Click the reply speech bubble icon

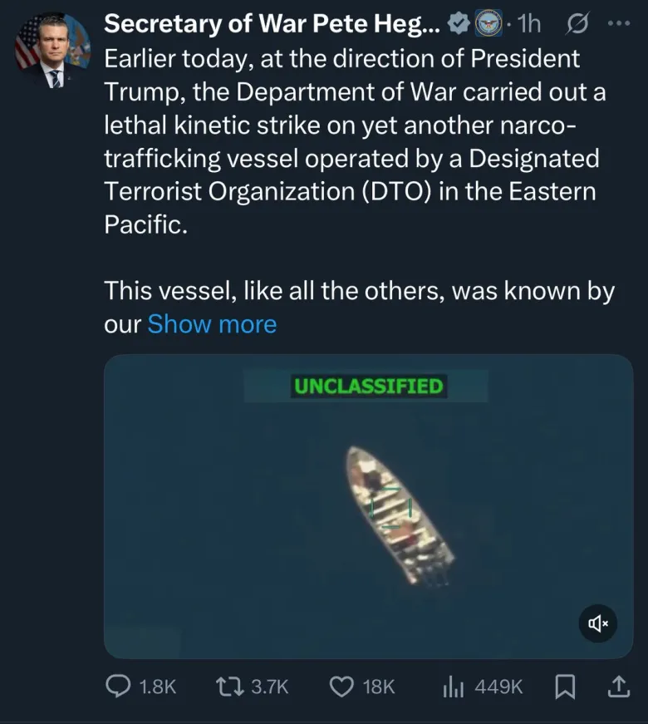119,686
